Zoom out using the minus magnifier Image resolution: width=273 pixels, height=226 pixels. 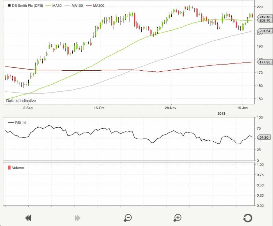pyautogui.click(x=128, y=218)
